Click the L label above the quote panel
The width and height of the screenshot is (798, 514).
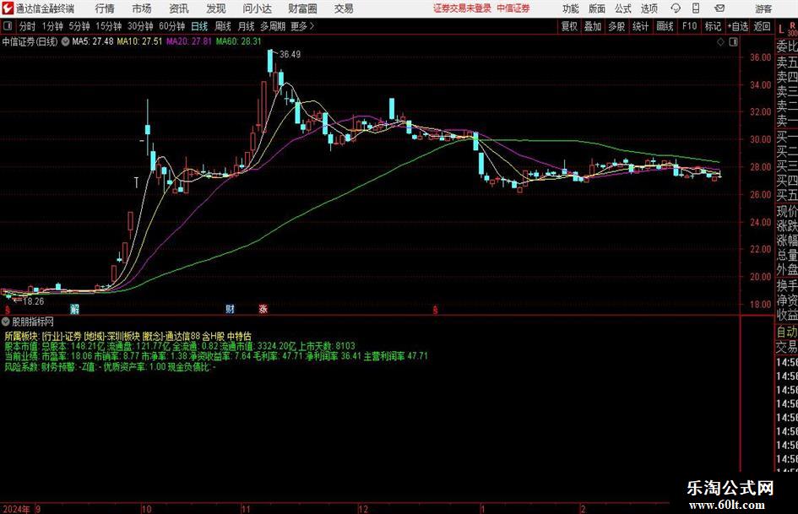[x=781, y=30]
